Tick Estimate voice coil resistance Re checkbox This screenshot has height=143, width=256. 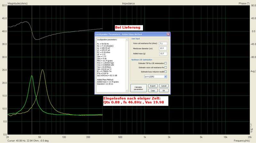[x=165, y=68]
